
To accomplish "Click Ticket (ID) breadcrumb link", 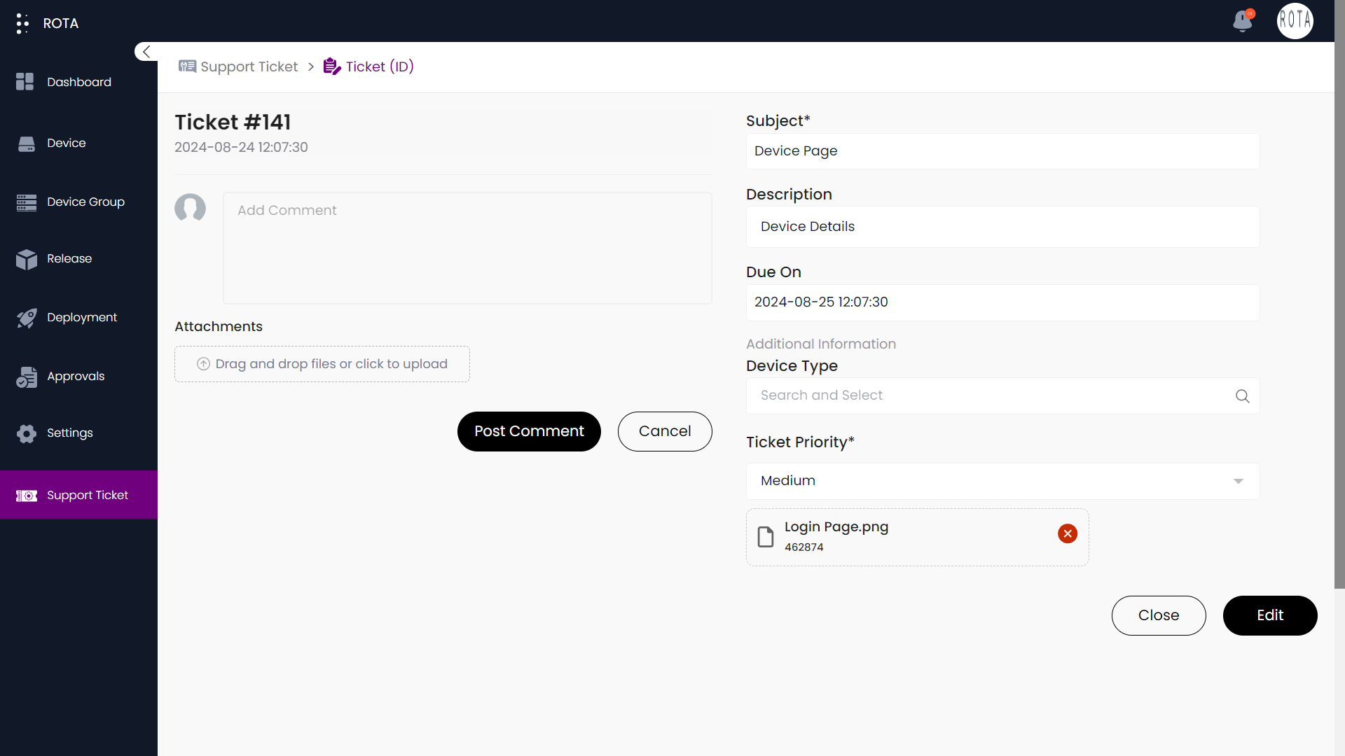I will (x=380, y=66).
